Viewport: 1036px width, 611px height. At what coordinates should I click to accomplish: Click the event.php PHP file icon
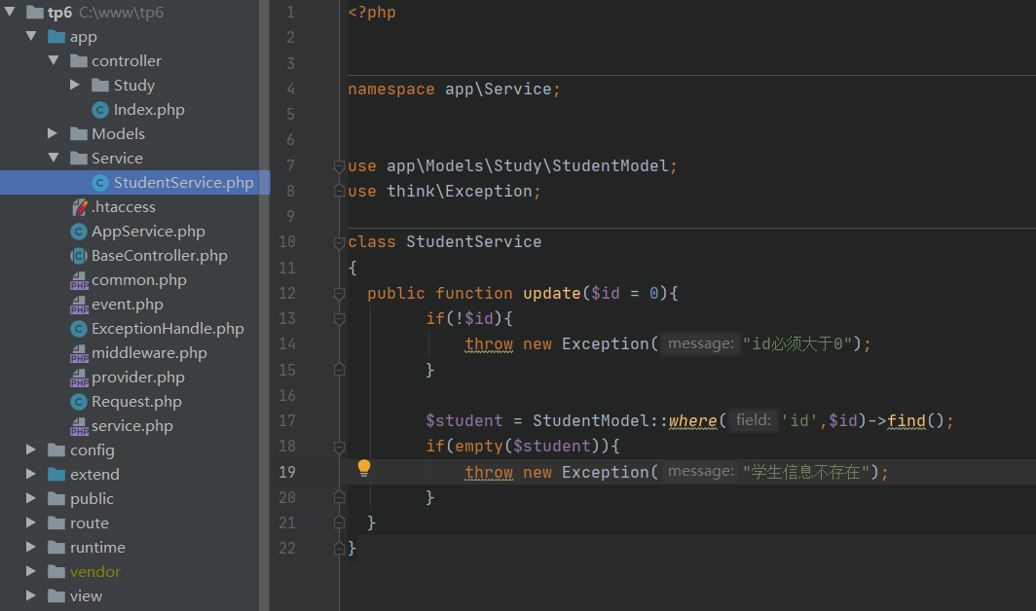click(79, 305)
